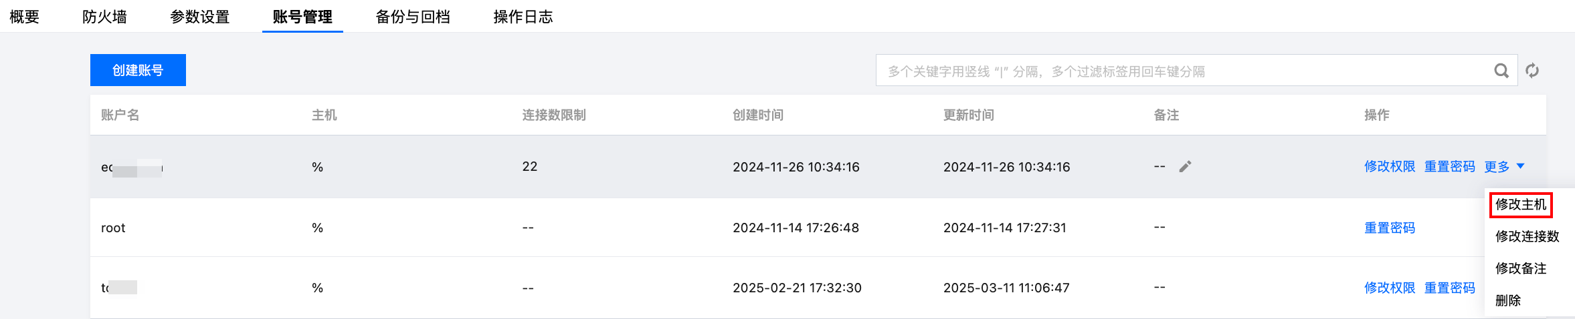This screenshot has width=1575, height=319.
Task: Click the search magnifier icon
Action: (x=1501, y=71)
